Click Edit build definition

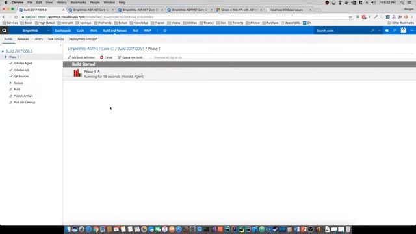81,57
